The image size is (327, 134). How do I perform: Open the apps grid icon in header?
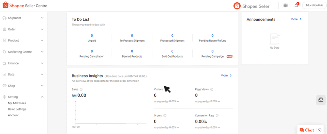click(285, 6)
